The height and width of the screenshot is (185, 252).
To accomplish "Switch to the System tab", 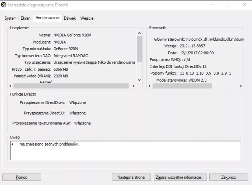I will [x=10, y=18].
